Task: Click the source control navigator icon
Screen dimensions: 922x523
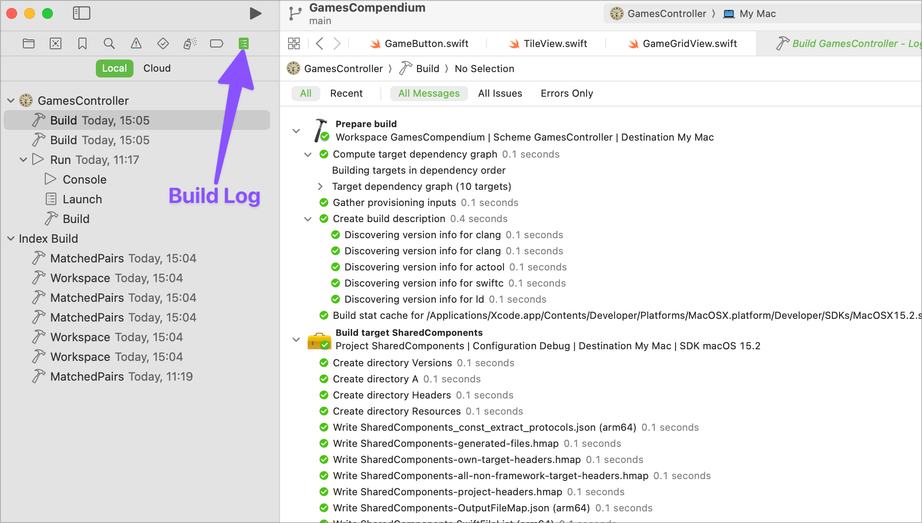Action: [x=56, y=44]
